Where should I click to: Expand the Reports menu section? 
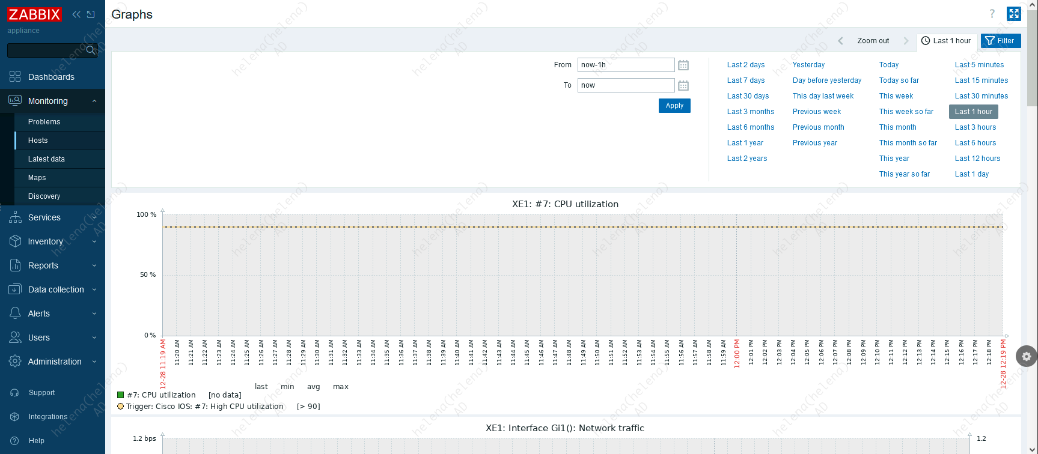tap(52, 265)
